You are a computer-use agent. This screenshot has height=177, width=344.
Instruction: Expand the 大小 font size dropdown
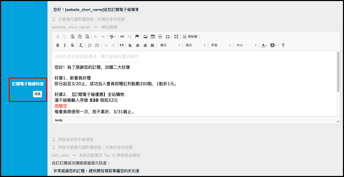point(246,45)
